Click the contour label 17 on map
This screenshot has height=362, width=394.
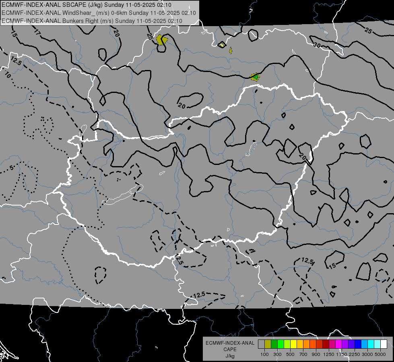tap(37, 32)
